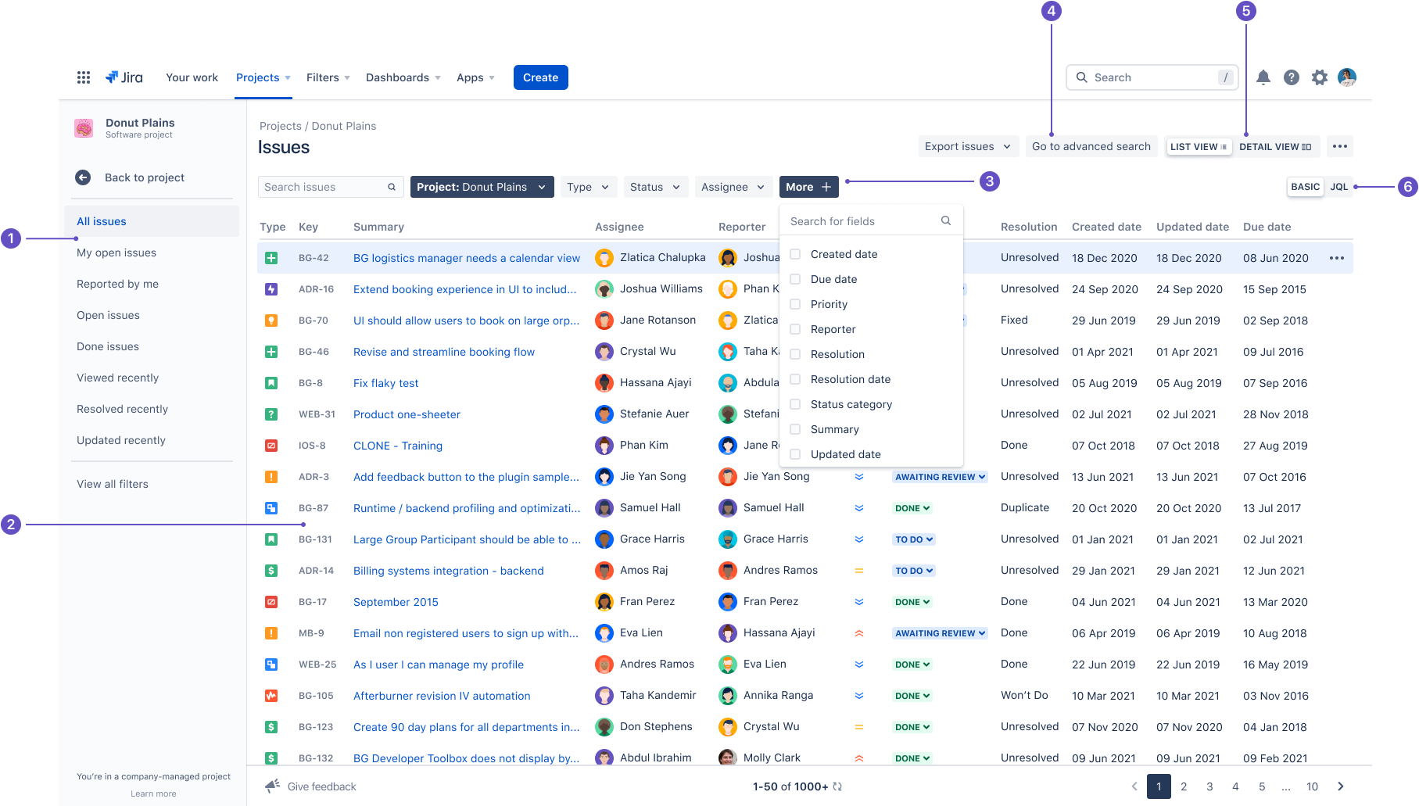Click the search magnifier in Search issues
This screenshot has width=1419, height=806.
point(392,187)
